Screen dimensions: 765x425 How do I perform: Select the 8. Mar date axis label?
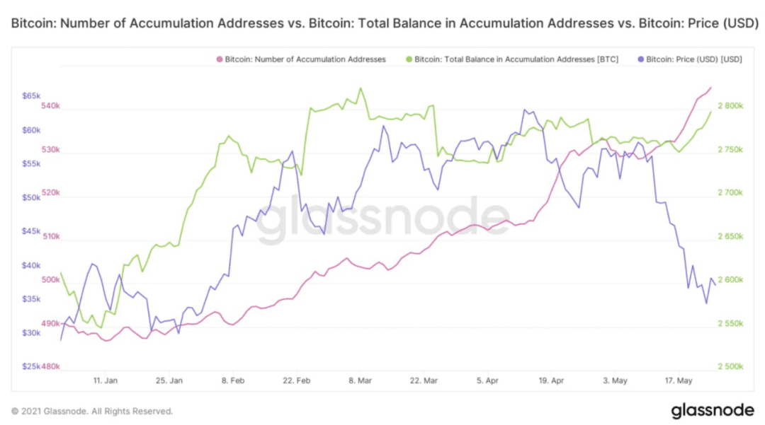tap(360, 380)
